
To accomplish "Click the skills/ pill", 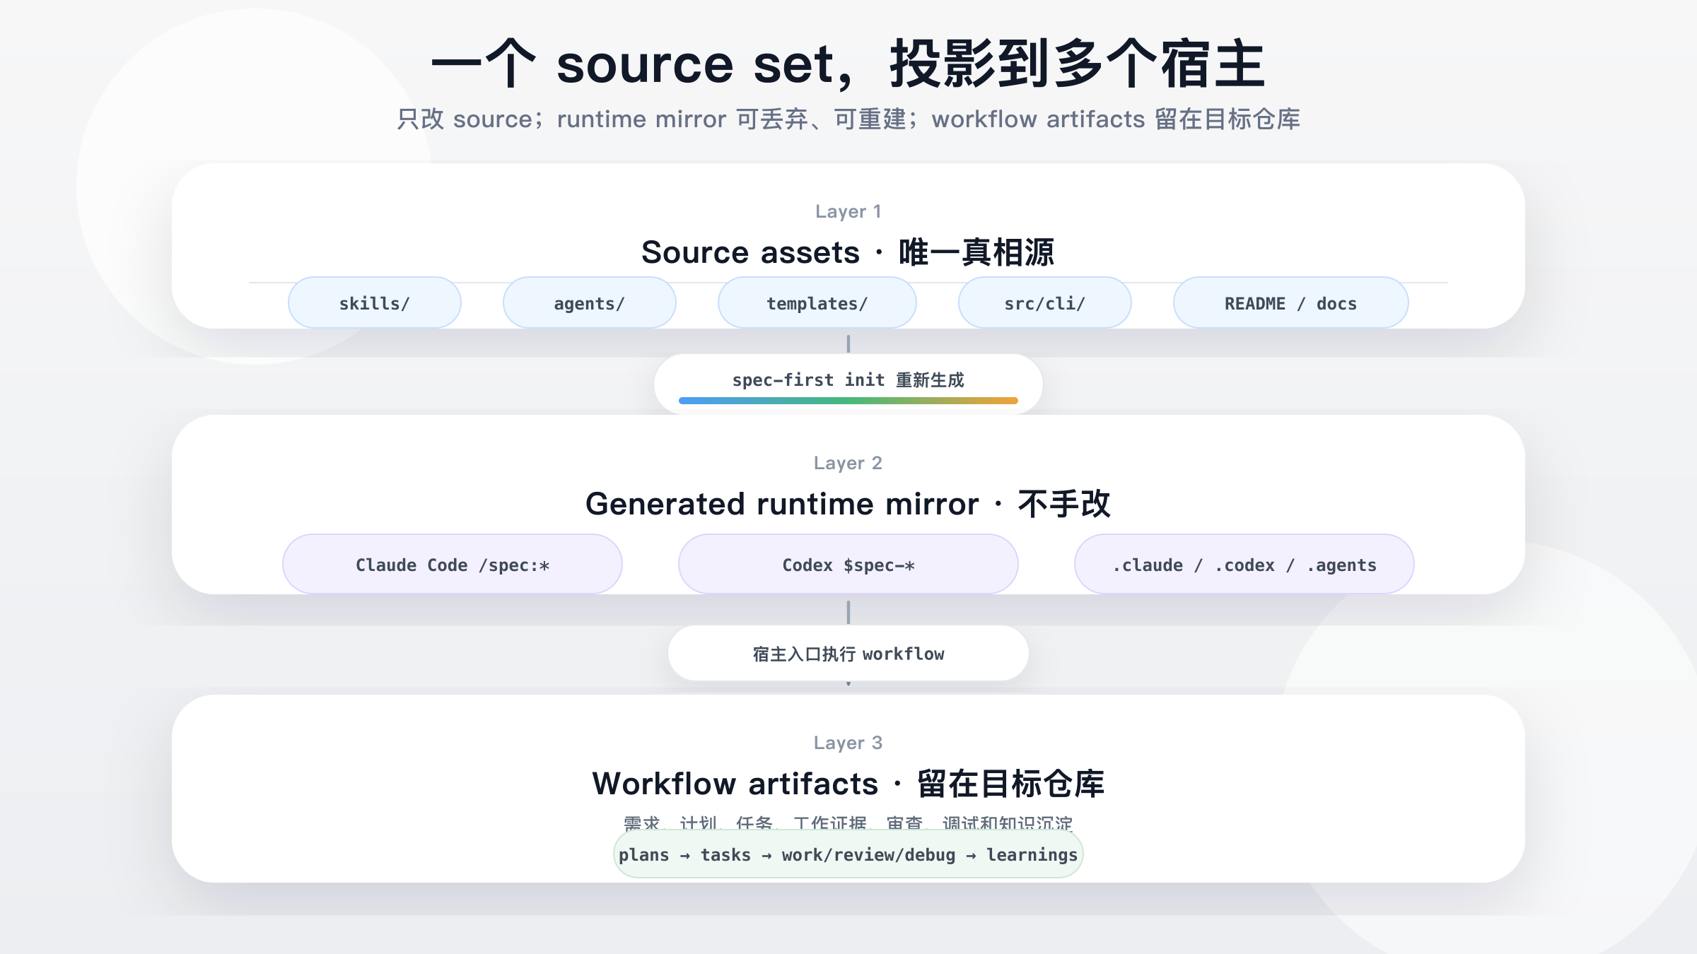I will point(375,302).
